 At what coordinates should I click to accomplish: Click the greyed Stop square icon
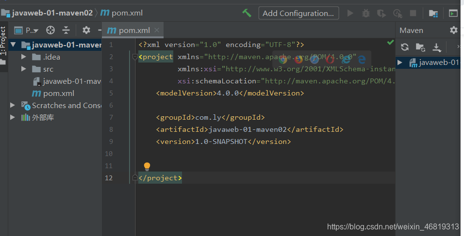click(413, 13)
